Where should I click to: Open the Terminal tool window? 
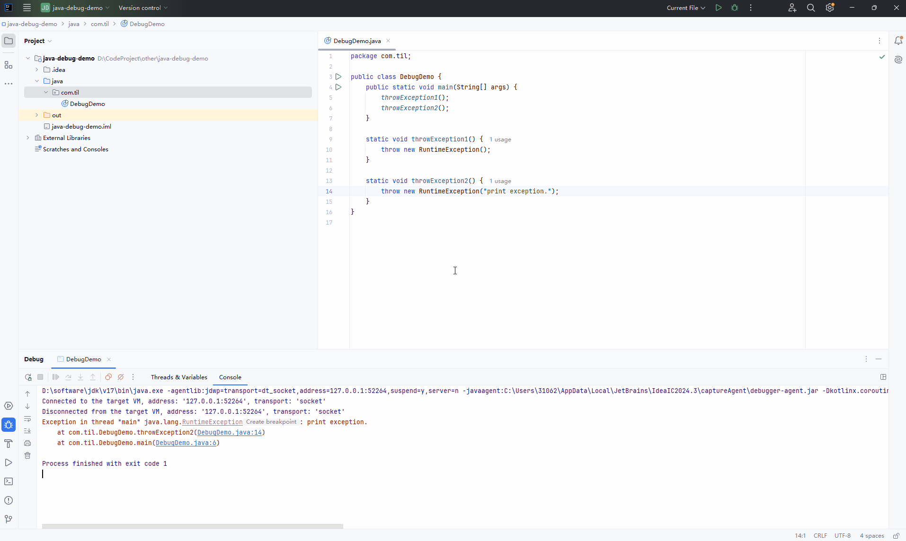tap(9, 481)
